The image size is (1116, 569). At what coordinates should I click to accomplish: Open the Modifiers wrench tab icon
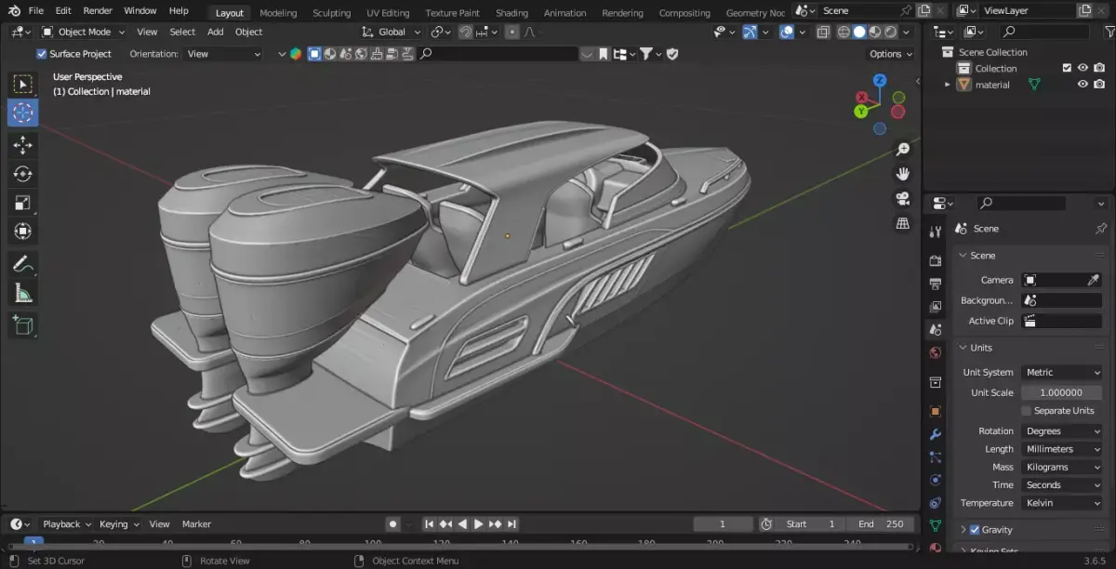coord(936,434)
